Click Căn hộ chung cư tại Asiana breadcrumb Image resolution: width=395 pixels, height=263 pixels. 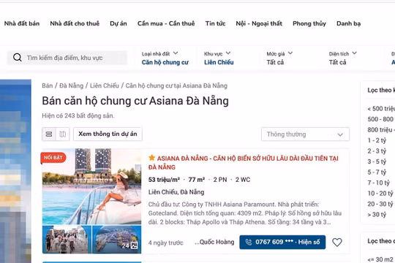[x=176, y=85]
